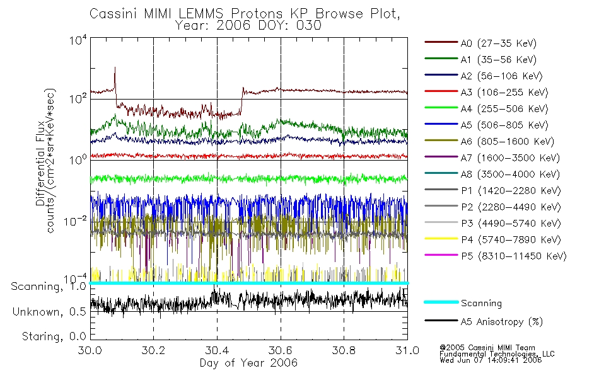
Task: Click the P4 (5740-7890 KeV) legend label
Action: [x=511, y=240]
